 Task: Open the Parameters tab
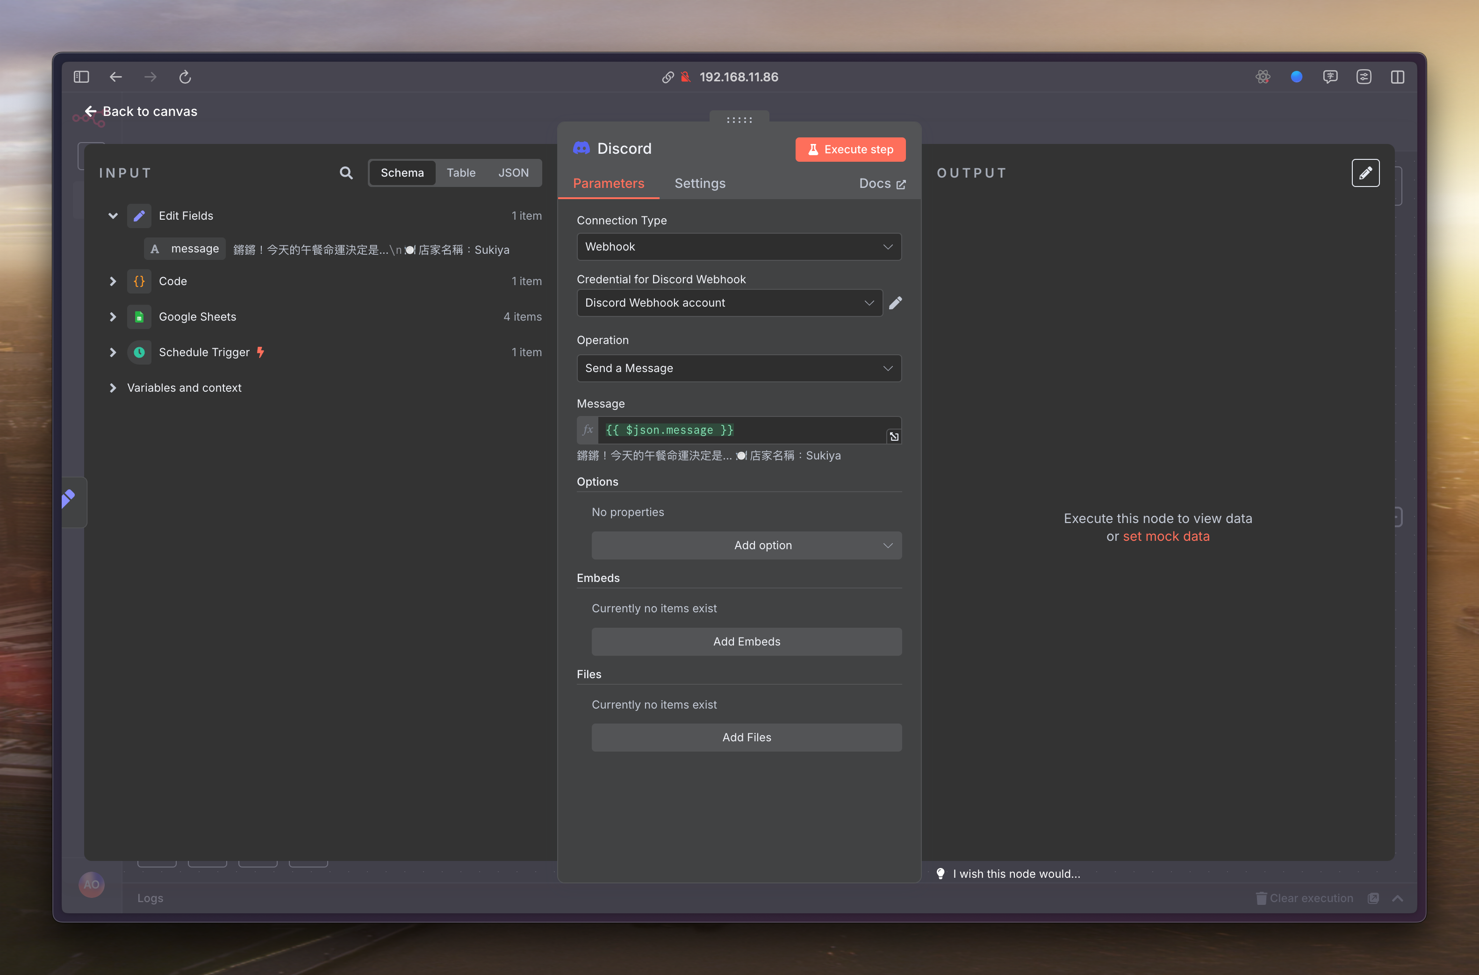click(608, 183)
